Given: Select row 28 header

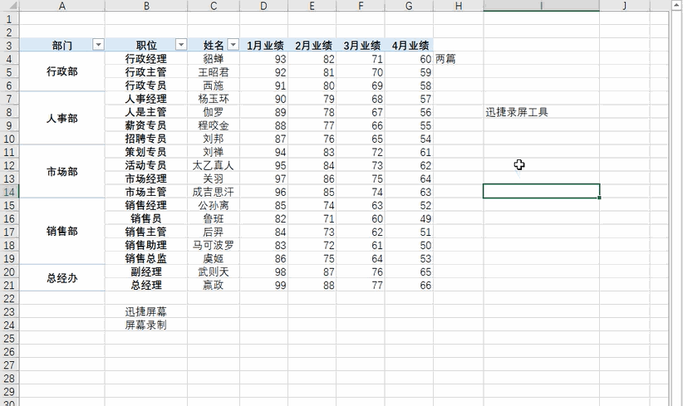Looking at the screenshot, I should [x=9, y=379].
